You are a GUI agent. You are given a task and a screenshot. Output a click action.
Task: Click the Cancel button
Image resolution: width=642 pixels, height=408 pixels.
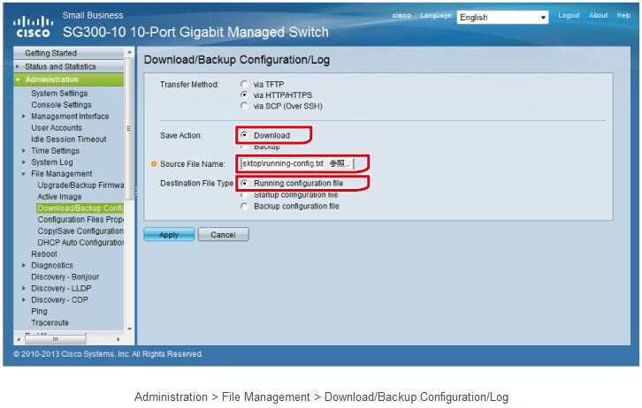pyautogui.click(x=223, y=235)
